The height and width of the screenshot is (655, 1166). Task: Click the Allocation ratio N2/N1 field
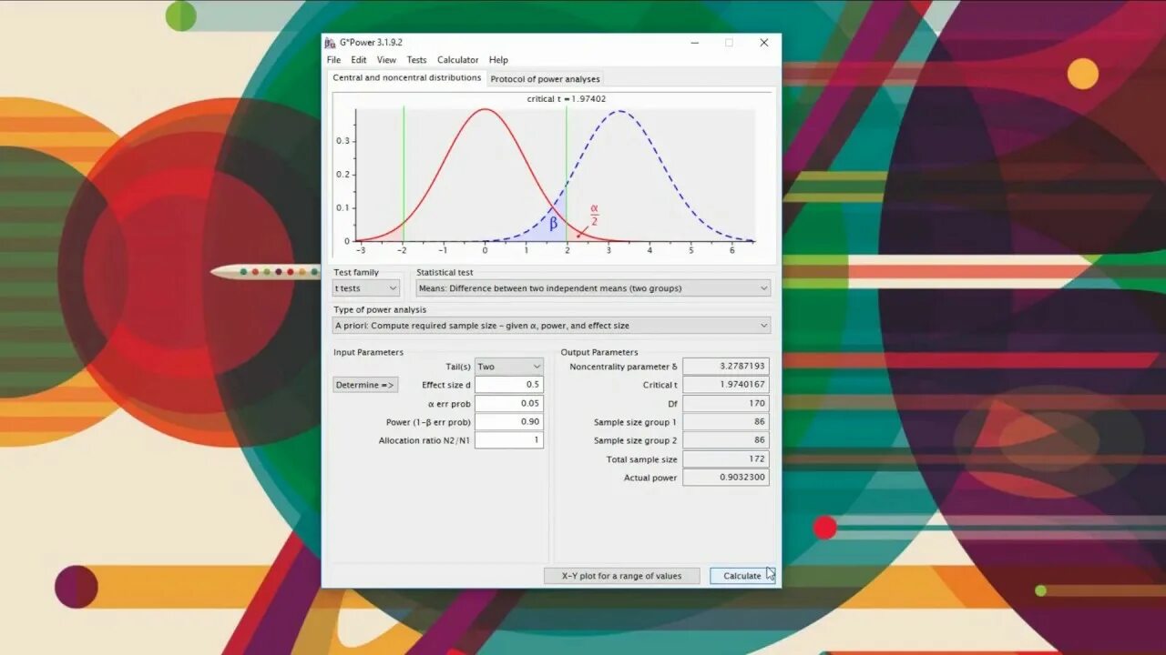tap(509, 440)
